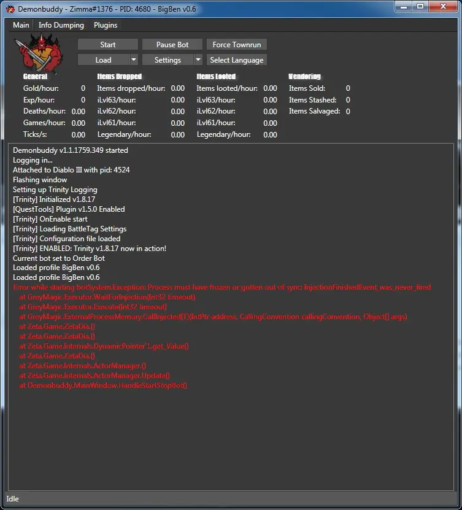Force a townrun now
The image size is (462, 510).
click(x=237, y=45)
